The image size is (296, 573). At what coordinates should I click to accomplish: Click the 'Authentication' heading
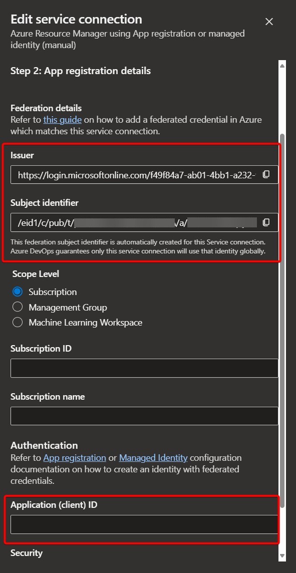(44, 445)
